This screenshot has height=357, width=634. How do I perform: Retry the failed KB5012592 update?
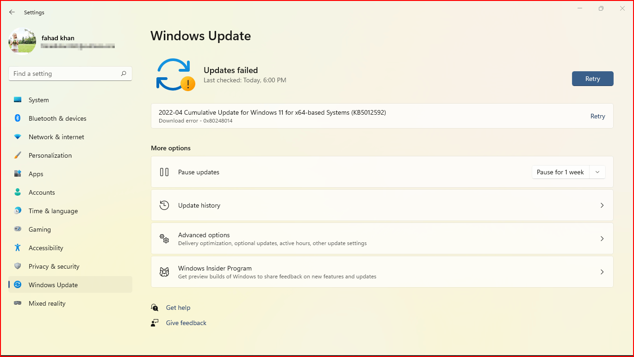(x=597, y=116)
